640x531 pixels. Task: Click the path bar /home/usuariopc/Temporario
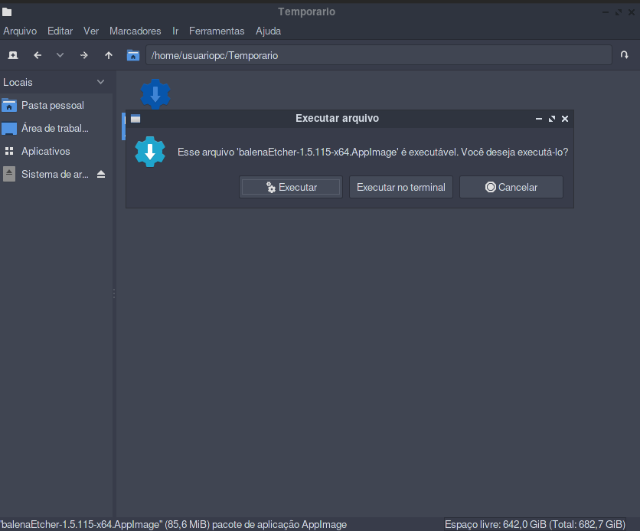[379, 55]
